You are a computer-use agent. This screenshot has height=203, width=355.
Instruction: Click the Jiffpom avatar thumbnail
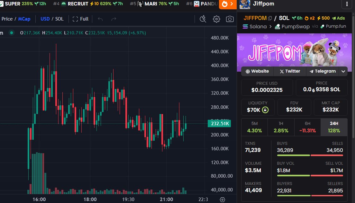(245, 4)
